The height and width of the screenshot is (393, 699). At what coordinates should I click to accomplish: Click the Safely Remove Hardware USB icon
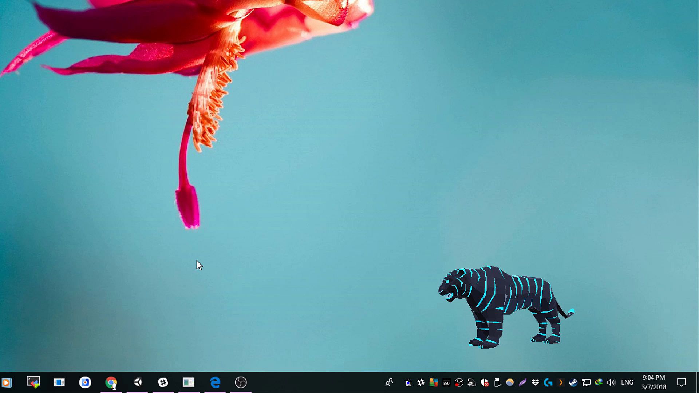[497, 382]
